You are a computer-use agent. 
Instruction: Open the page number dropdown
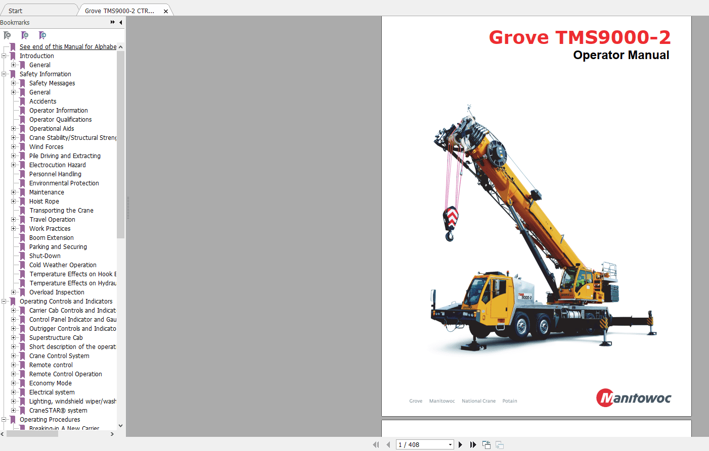(x=450, y=444)
